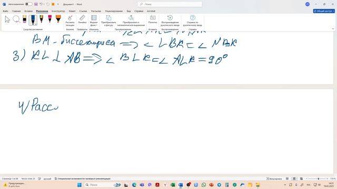337x189 pixels.
Task: Show hidden system tray icons chevron
Action: 285,185
